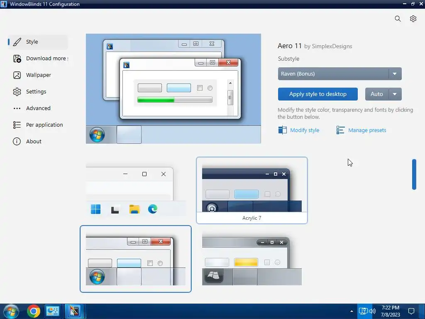425x319 pixels.
Task: Launch Google Chrome from the taskbar
Action: 34,312
